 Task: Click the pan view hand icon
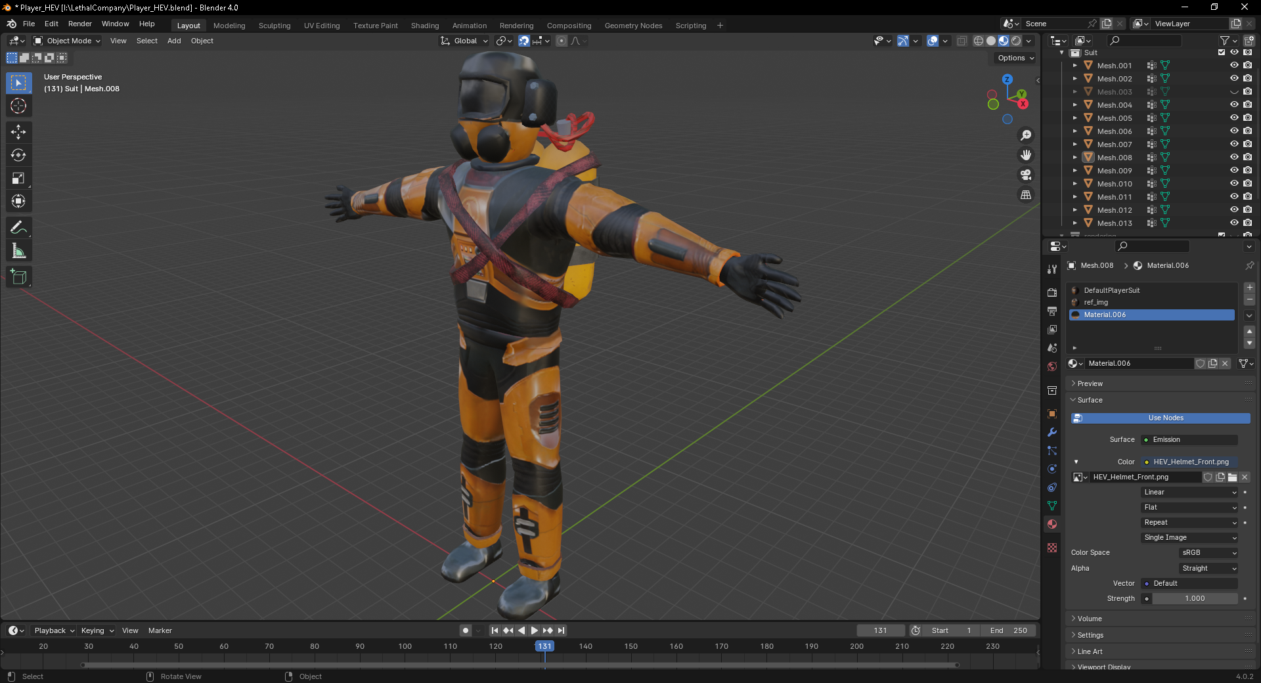point(1026,155)
